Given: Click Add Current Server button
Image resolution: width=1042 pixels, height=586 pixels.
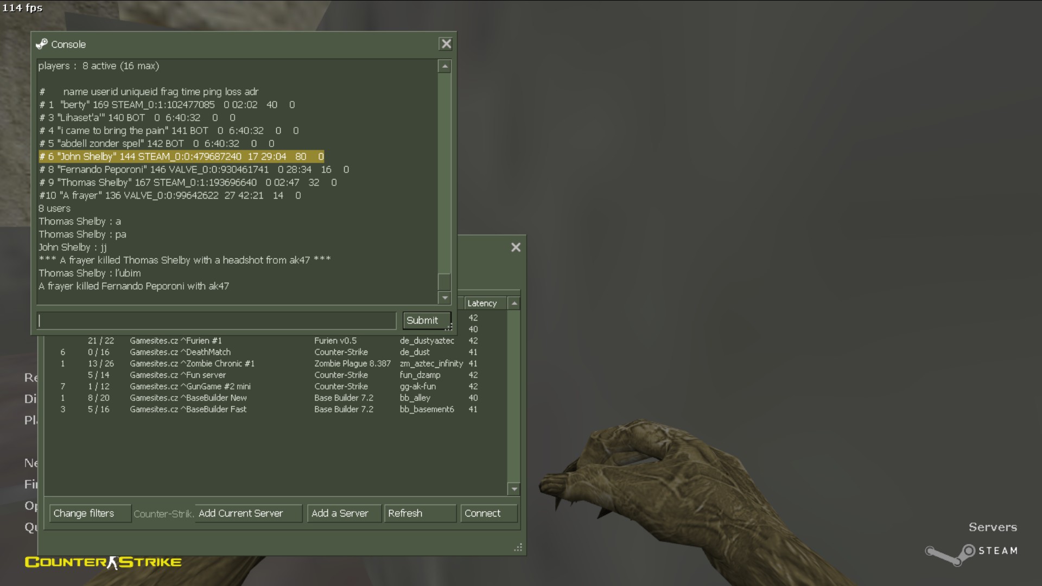Looking at the screenshot, I should point(248,513).
